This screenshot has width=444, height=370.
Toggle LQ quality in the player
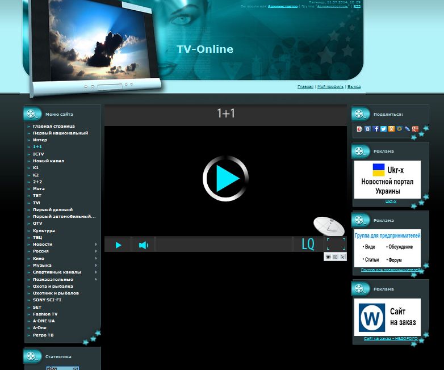[x=308, y=245]
